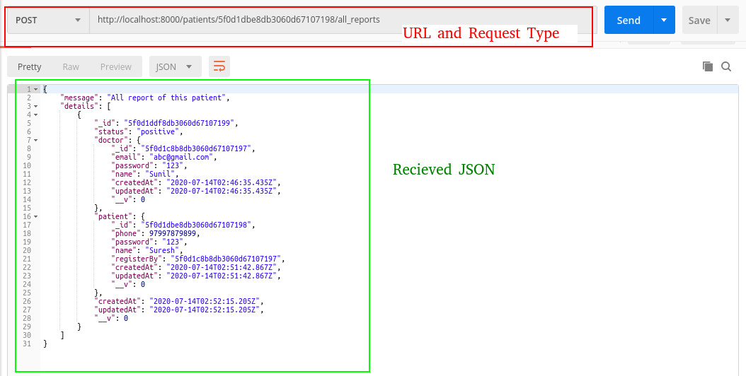Collapse the object fold arrow at line 4
This screenshot has width=746, height=376.
click(x=35, y=114)
